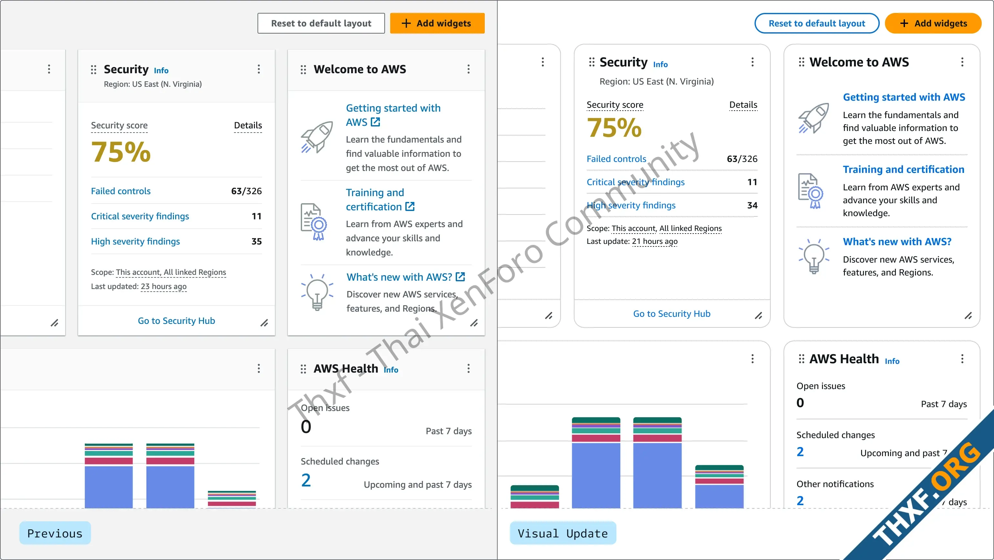Click Details link in Visual Update Security widget

[743, 105]
